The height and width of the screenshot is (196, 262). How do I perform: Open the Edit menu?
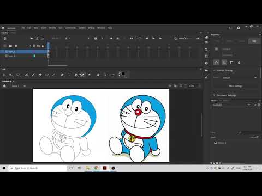[x=29, y=28]
